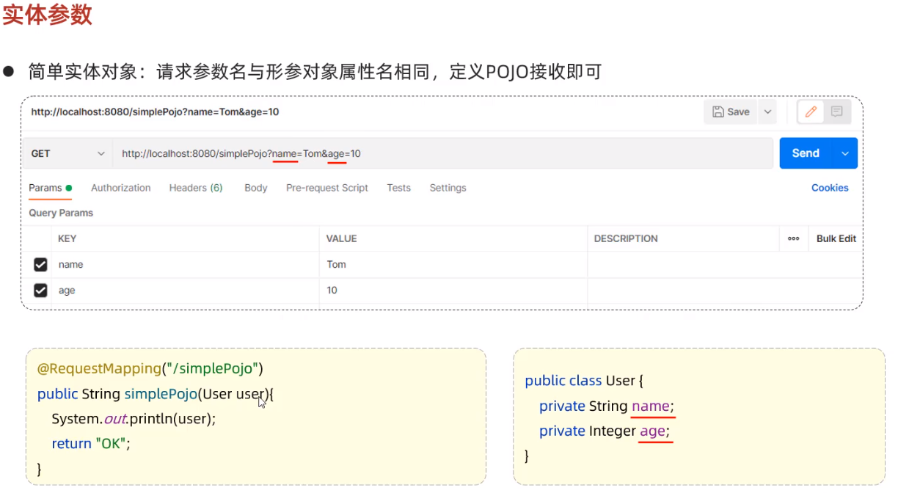Open the Send button dropdown arrow
Screen dimensions: 898x493
(845, 153)
